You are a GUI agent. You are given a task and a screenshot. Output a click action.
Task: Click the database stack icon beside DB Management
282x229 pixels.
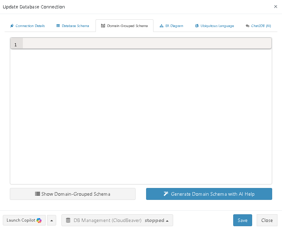click(68, 221)
